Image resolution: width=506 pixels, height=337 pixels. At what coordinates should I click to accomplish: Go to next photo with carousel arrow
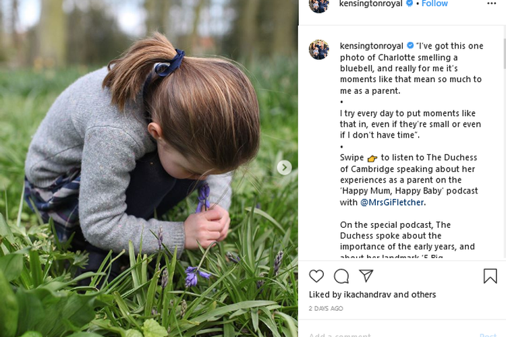tap(285, 167)
